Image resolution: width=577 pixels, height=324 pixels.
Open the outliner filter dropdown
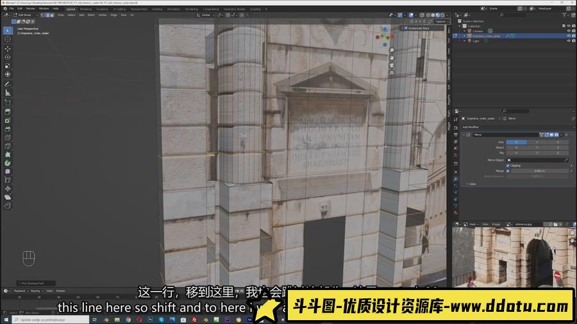tap(565, 15)
